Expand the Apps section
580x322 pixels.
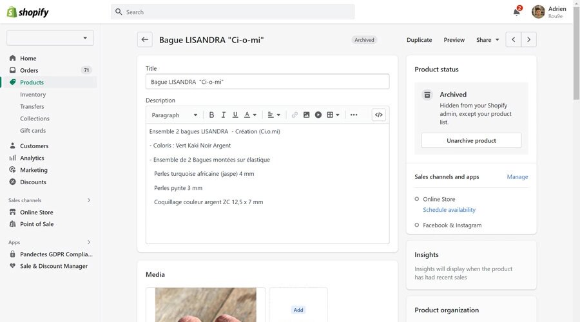coord(89,242)
